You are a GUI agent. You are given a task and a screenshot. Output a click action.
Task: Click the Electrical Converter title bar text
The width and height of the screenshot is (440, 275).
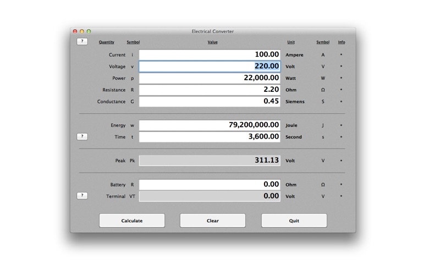213,31
